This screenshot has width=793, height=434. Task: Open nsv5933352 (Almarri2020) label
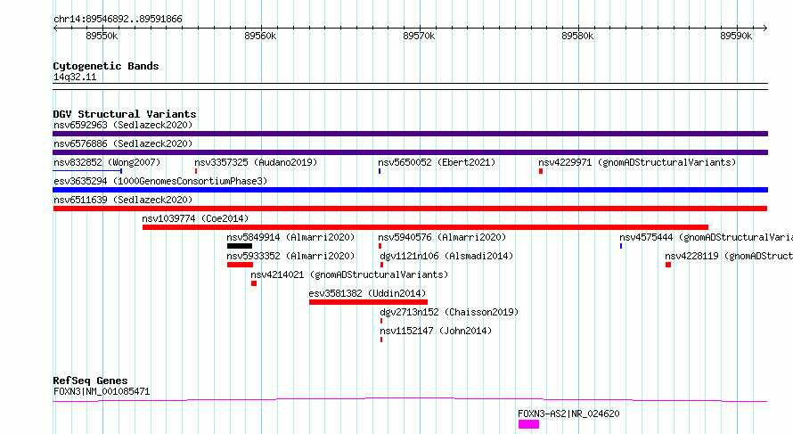click(290, 256)
